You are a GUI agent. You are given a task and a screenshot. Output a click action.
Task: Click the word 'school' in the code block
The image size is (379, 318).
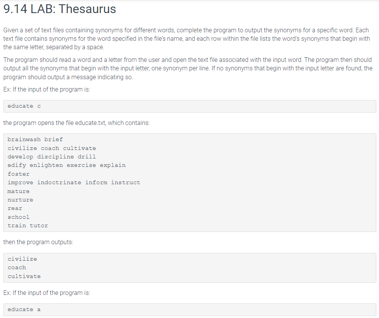(x=18, y=217)
